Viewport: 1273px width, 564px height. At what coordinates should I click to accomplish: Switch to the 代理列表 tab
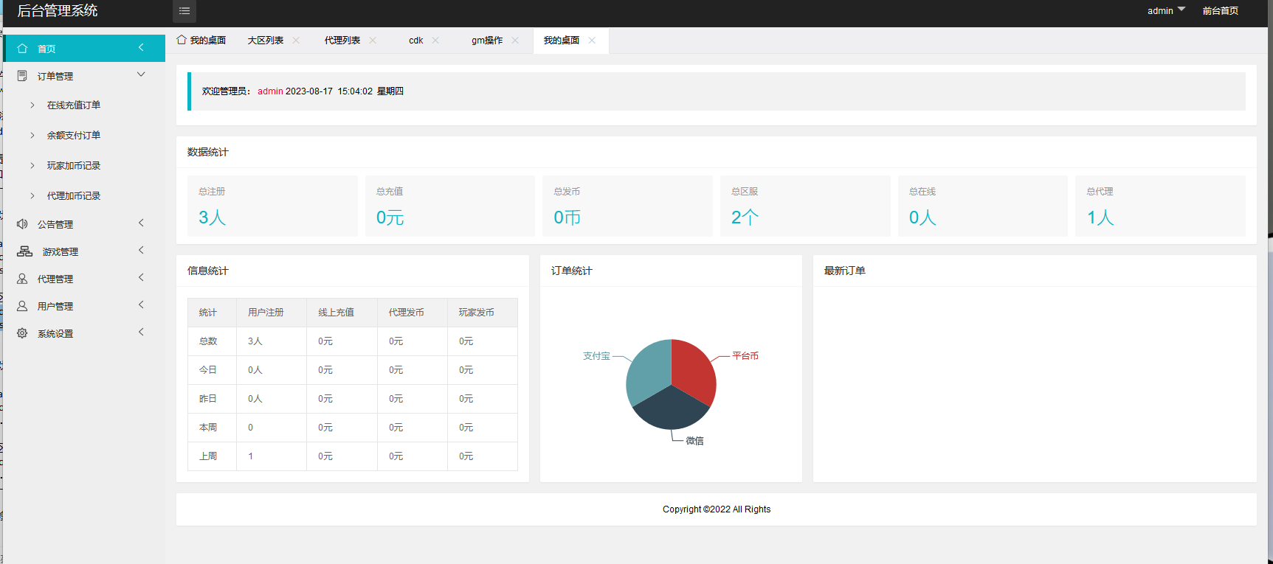pos(342,41)
